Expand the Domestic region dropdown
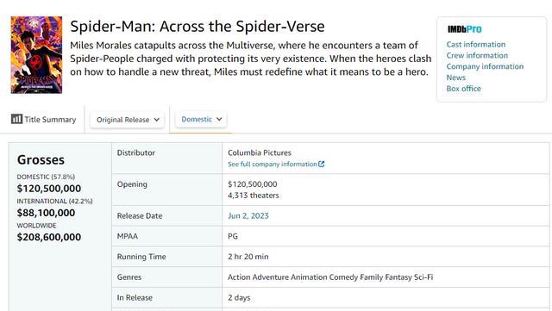The image size is (552, 311). [x=201, y=119]
